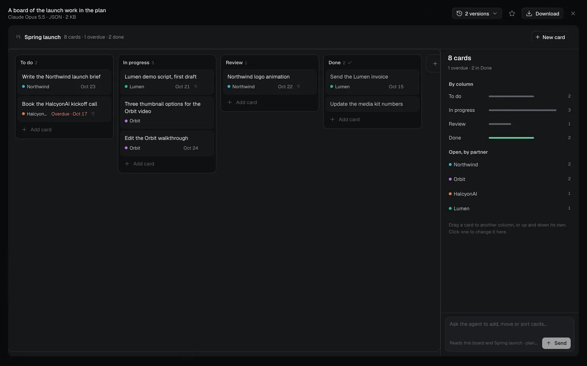Click the In progress bar in By column
Screen dimensions: 587x366
(x=522, y=110)
